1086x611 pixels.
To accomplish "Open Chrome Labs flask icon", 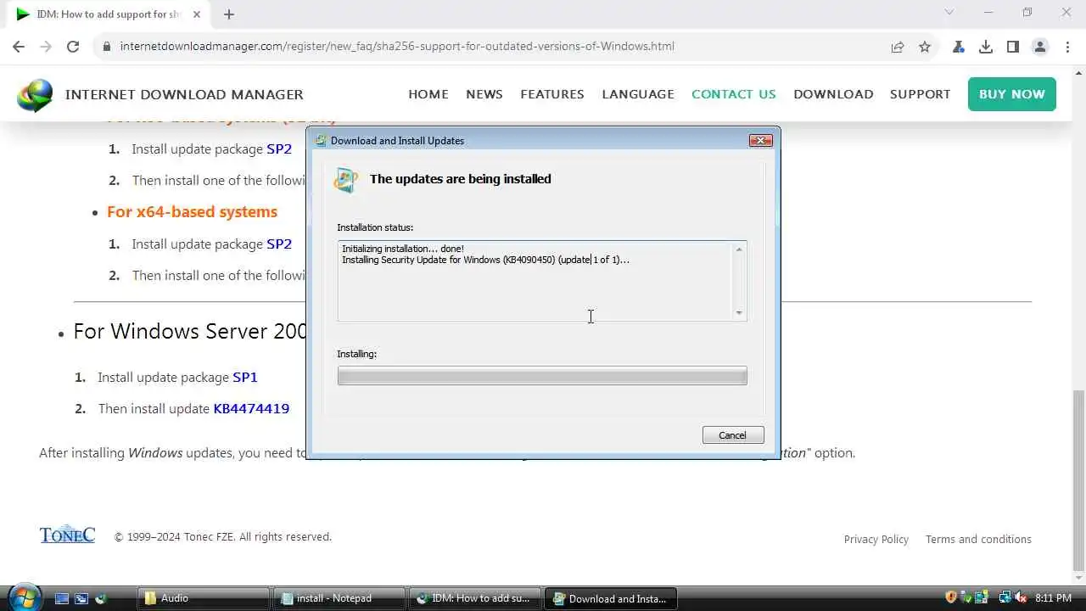I will click(959, 47).
